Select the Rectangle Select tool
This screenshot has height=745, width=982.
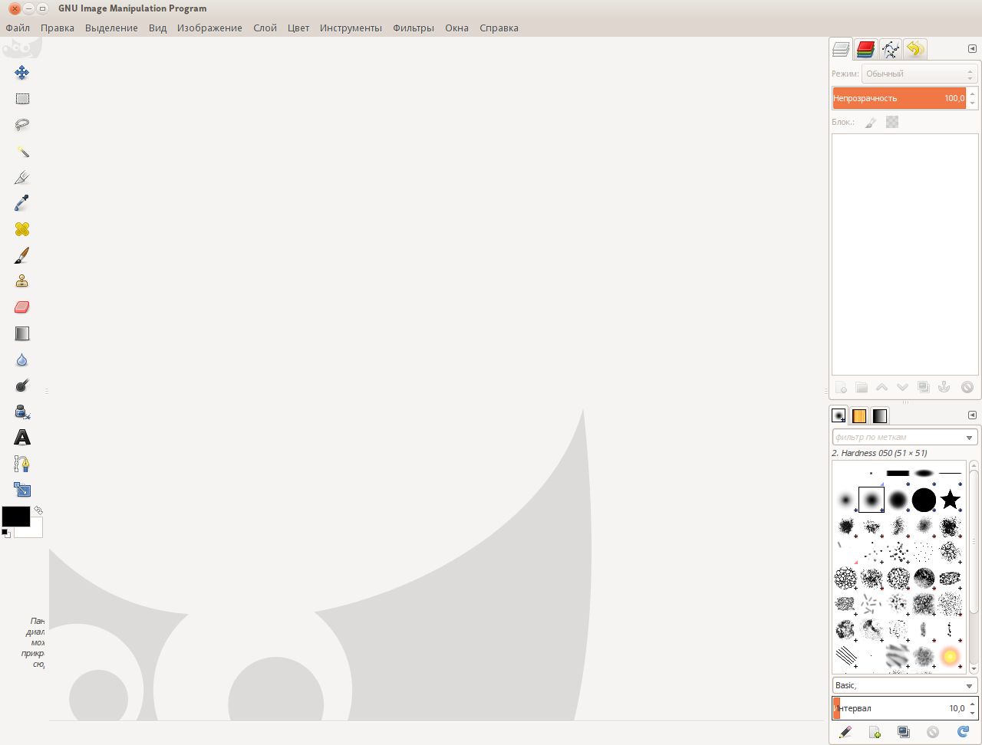(22, 99)
